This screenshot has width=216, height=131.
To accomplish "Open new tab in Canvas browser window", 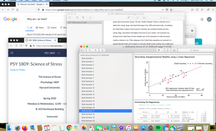I will [x=60, y=40].
